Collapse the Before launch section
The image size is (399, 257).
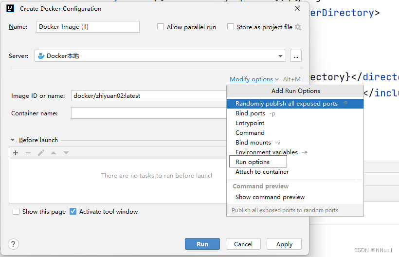[x=13, y=140]
